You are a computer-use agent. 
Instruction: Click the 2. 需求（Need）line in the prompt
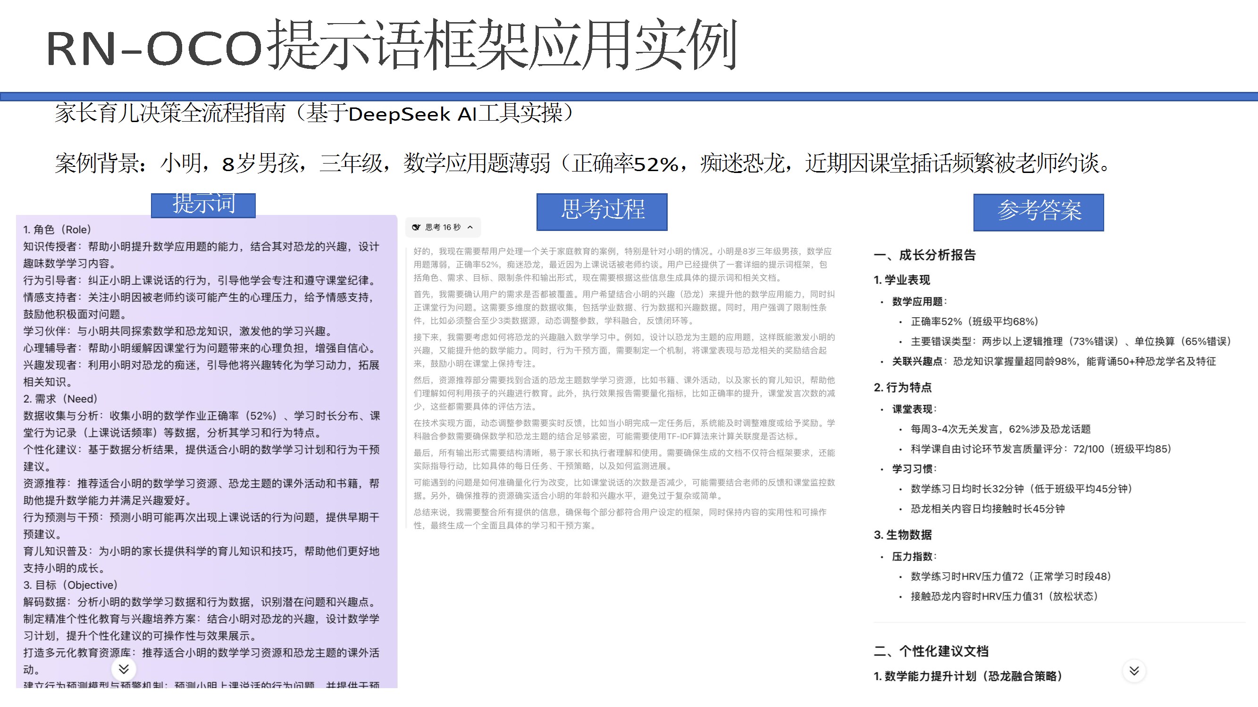tap(60, 399)
